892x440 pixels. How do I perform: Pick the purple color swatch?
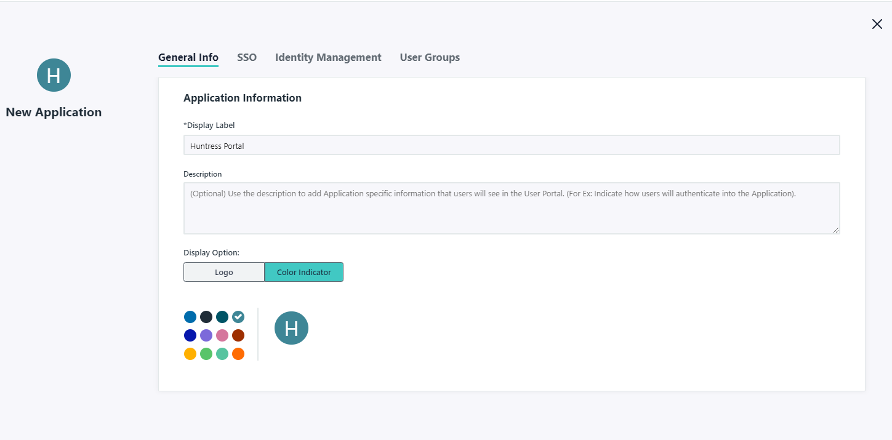click(206, 335)
